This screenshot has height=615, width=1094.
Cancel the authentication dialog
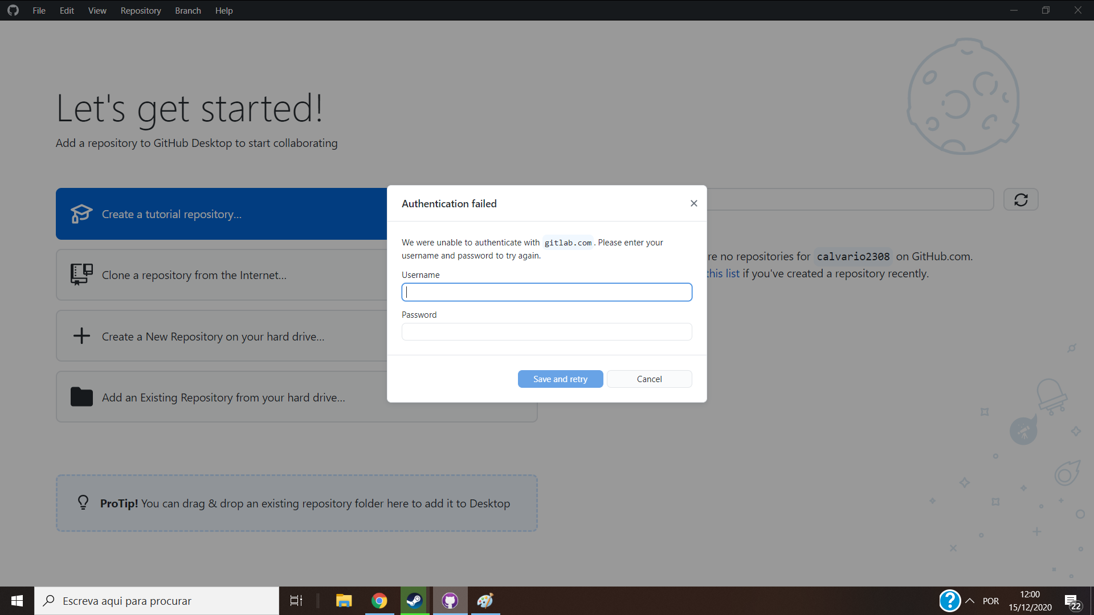(649, 379)
